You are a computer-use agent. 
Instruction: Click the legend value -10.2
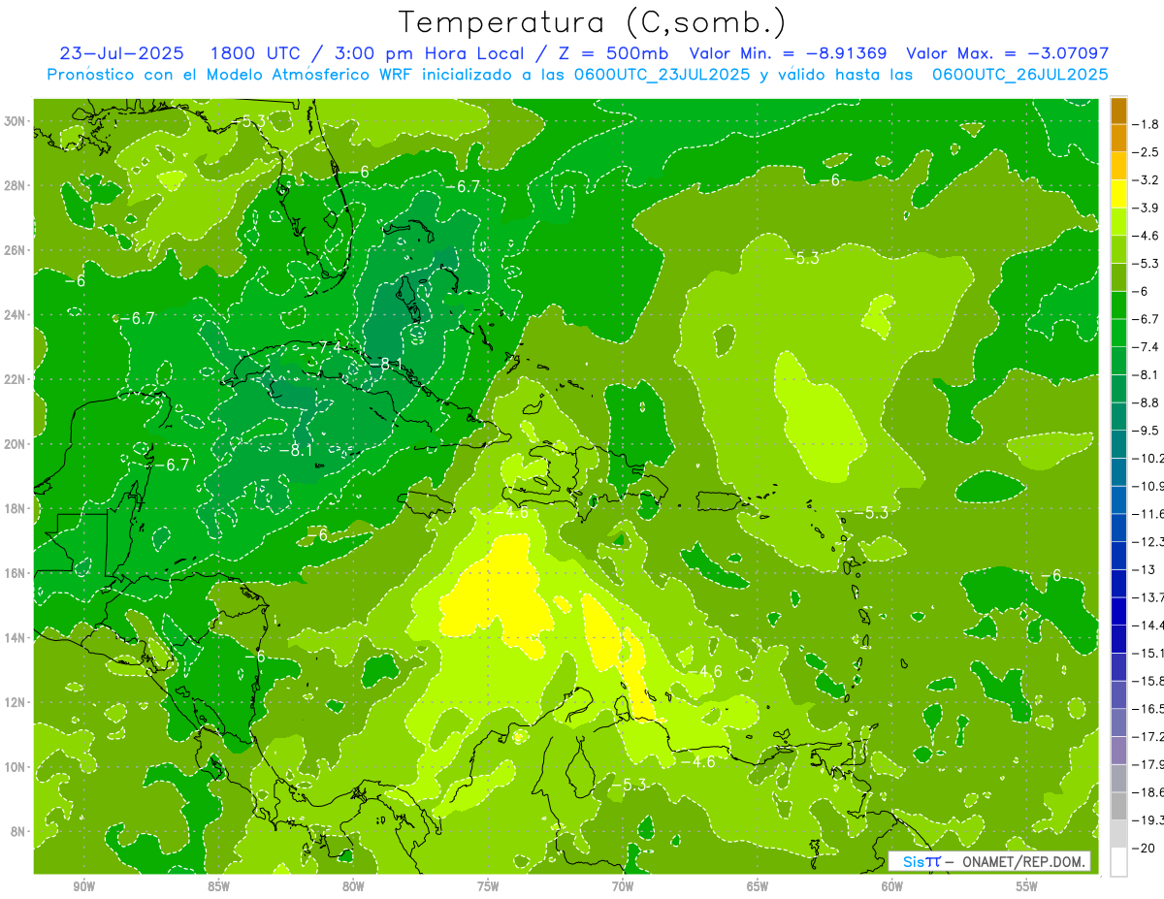point(1148,458)
